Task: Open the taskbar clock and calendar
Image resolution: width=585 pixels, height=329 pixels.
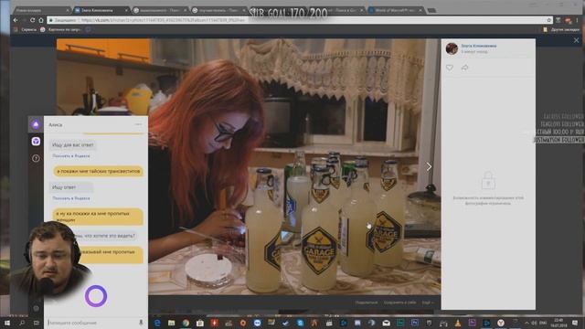Action: pos(558,323)
